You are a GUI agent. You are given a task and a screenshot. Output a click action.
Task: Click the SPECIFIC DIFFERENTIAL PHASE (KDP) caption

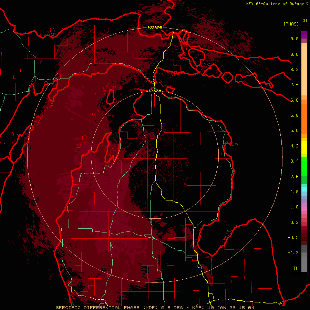pyautogui.click(x=108, y=308)
